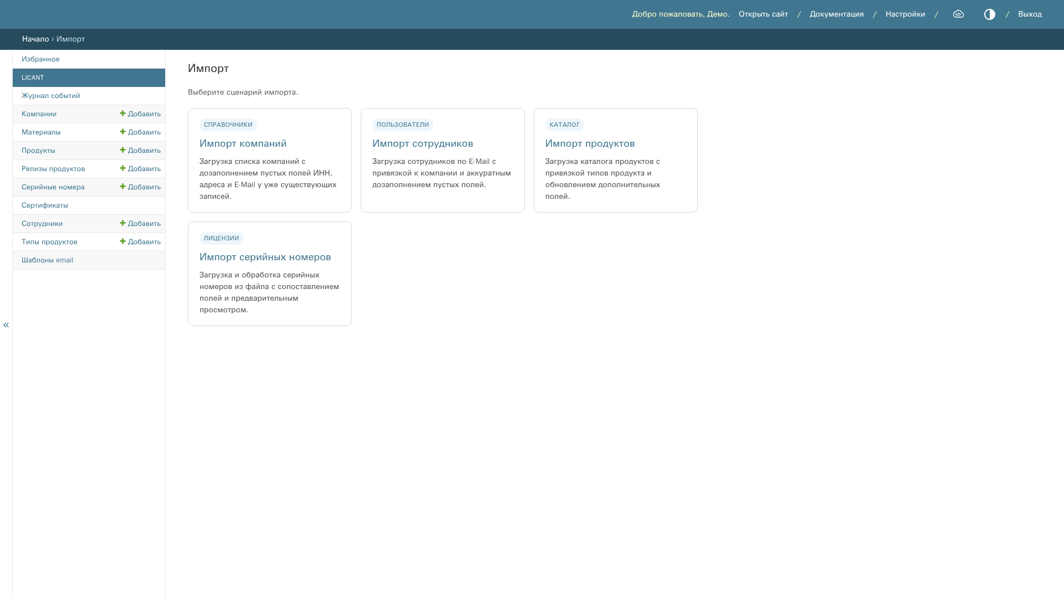Click the КАТАЛОГ tag badge

[x=565, y=125]
